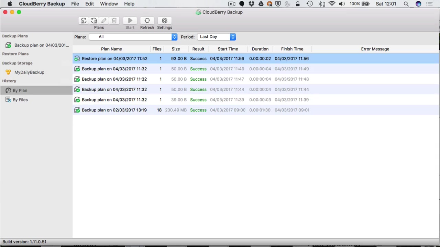Open the Help menu
Viewport: 440px width, 247px height.
(x=129, y=4)
